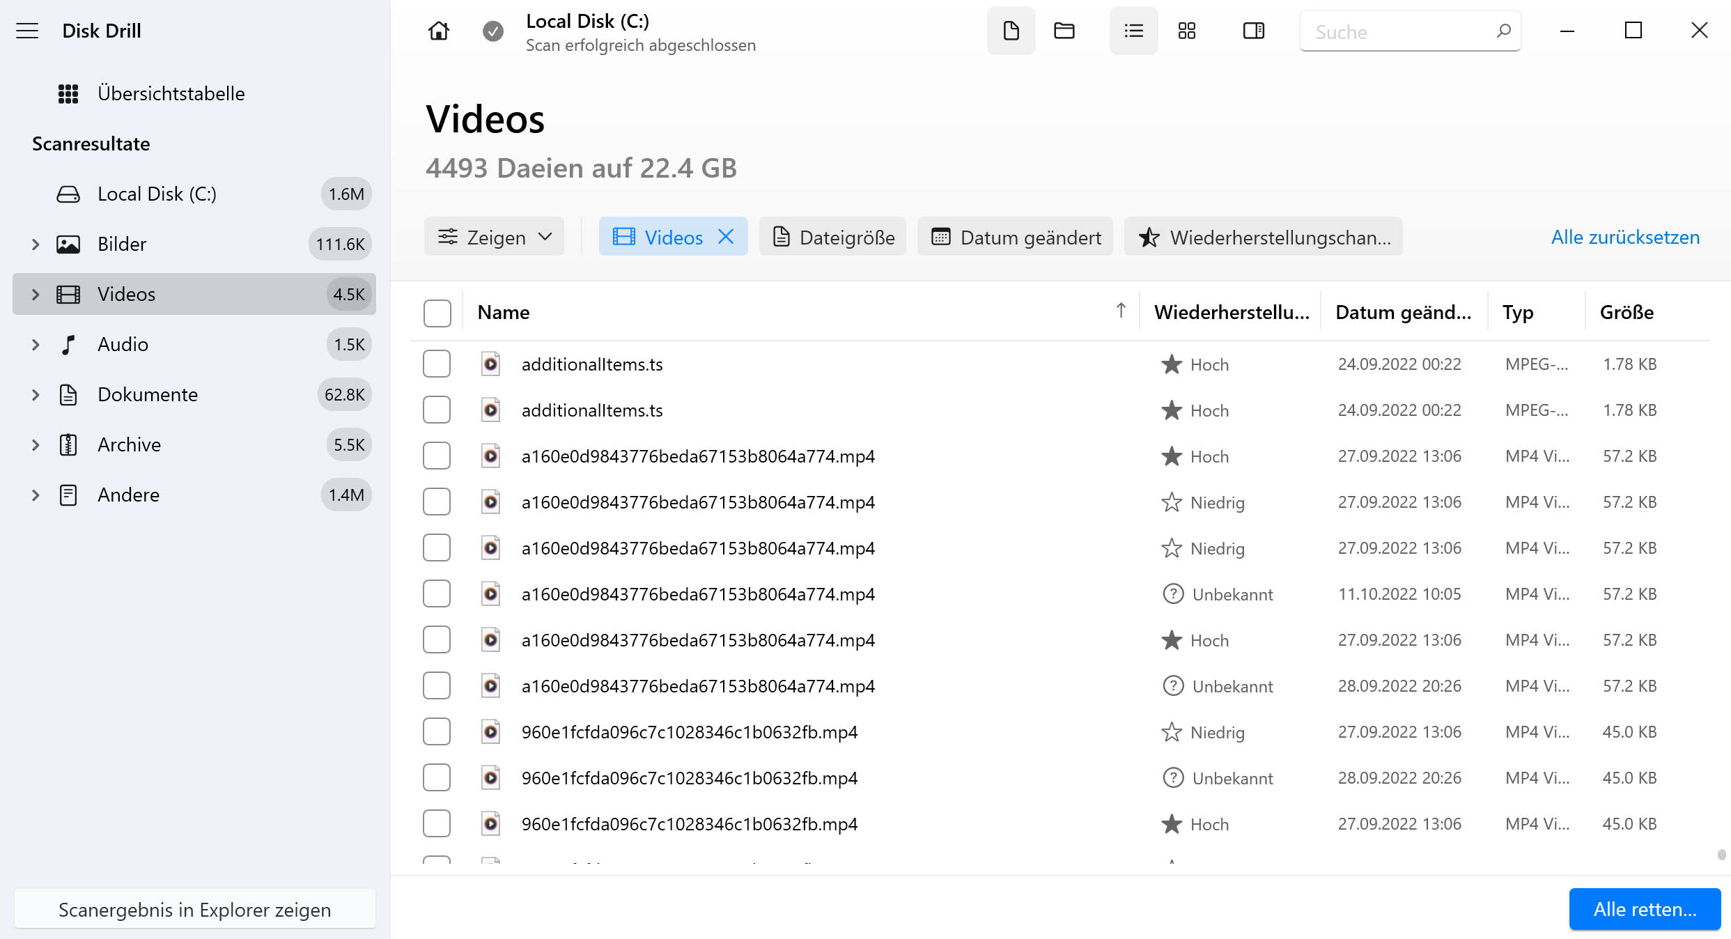This screenshot has width=1731, height=939.
Task: Open the Wiederherstellungschancen filter
Action: tap(1264, 237)
